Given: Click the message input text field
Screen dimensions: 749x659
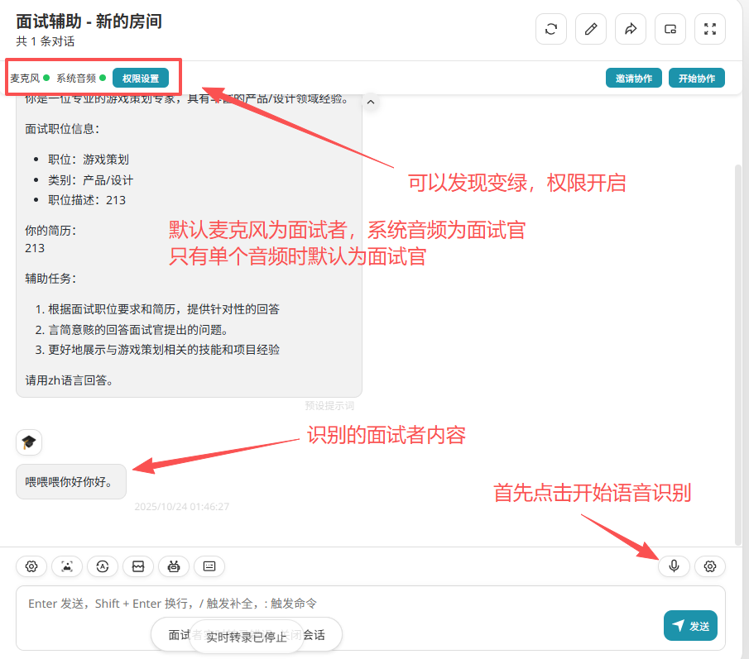Looking at the screenshot, I should [x=331, y=604].
